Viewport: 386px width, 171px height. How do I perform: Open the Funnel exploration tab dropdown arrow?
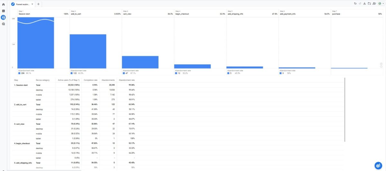coord(32,4)
